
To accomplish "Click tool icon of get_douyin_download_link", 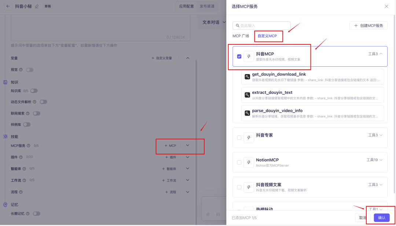I will (x=247, y=77).
